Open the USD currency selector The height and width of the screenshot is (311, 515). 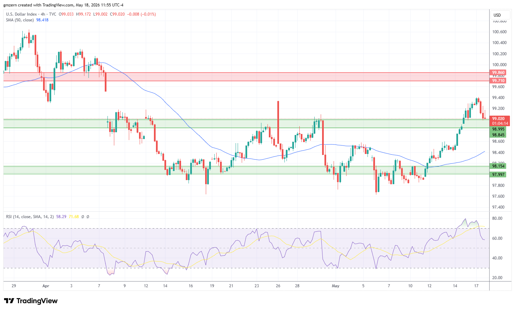pyautogui.click(x=500, y=15)
